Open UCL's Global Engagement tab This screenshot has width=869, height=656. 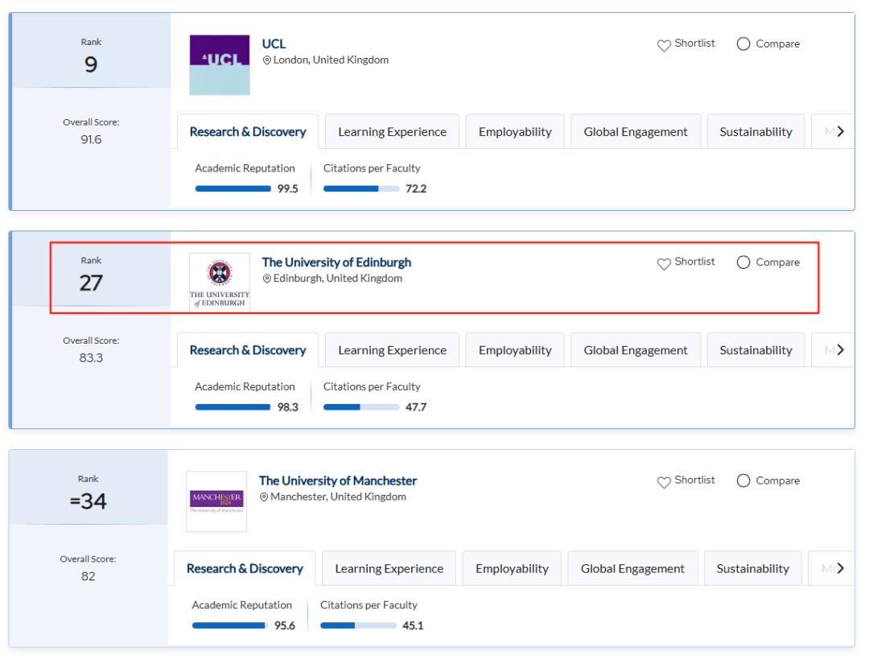click(x=636, y=131)
